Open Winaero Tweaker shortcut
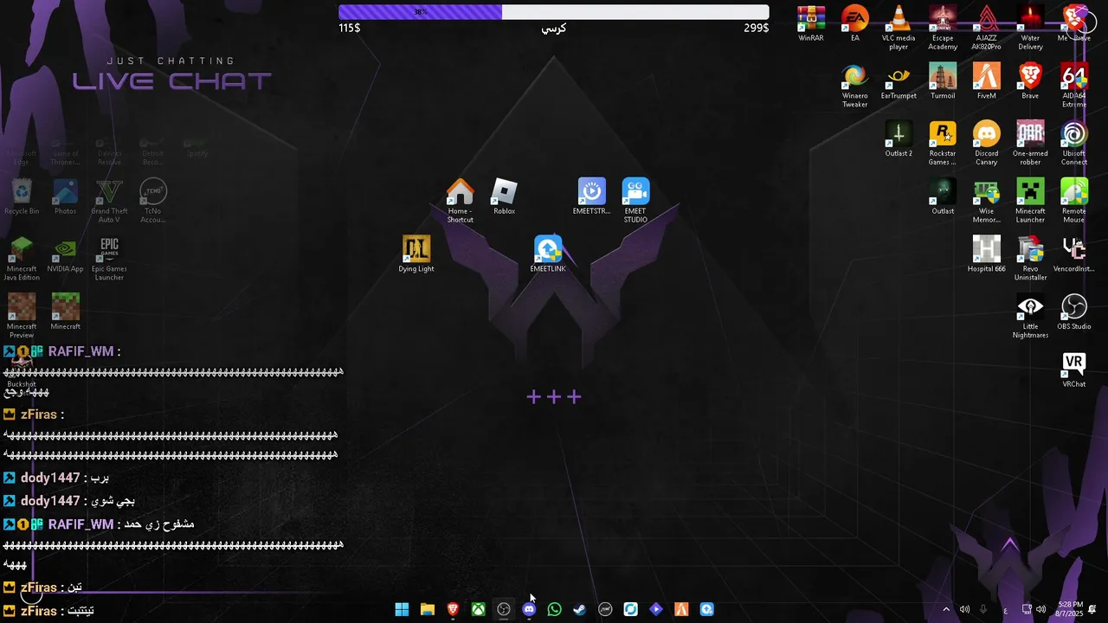Screen dimensions: 1108x623 pos(854,86)
